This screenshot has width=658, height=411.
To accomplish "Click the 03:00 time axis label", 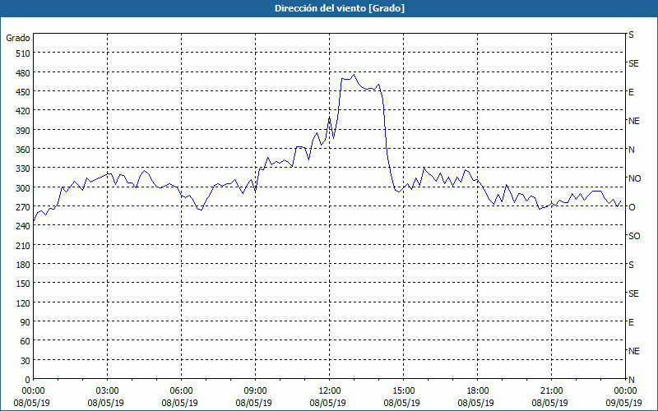I will (x=108, y=391).
